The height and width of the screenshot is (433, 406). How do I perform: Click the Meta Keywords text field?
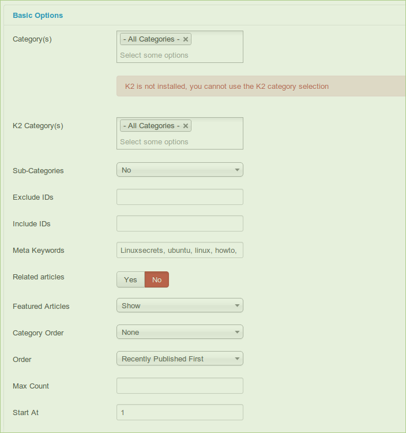[x=179, y=250]
